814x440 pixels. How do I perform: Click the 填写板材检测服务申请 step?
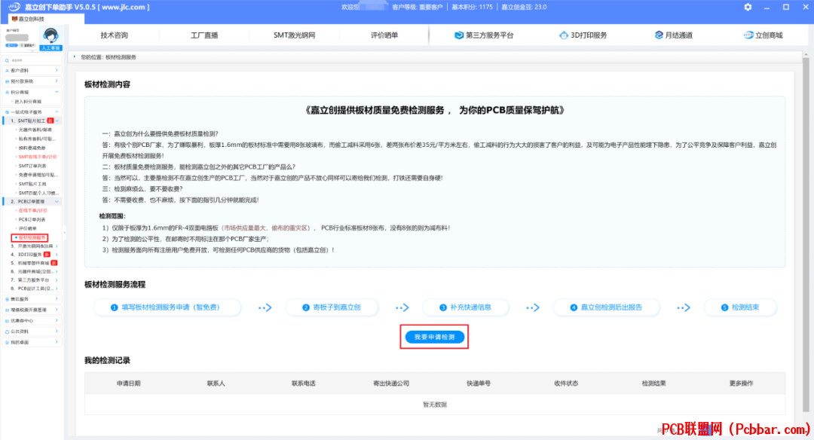(167, 307)
